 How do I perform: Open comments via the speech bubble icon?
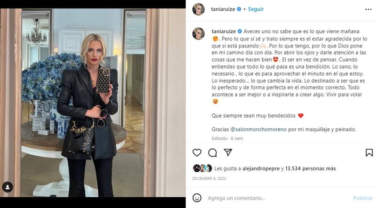pyautogui.click(x=212, y=153)
